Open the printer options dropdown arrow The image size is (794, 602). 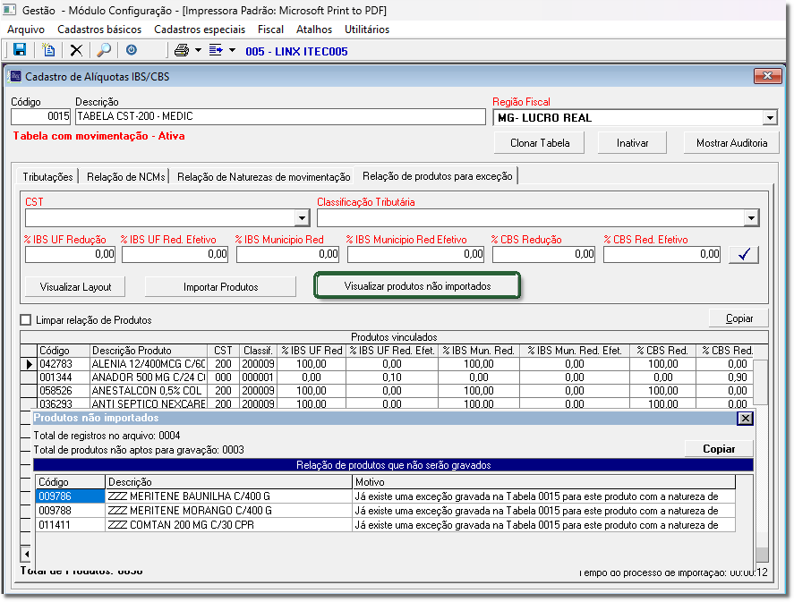[x=198, y=50]
